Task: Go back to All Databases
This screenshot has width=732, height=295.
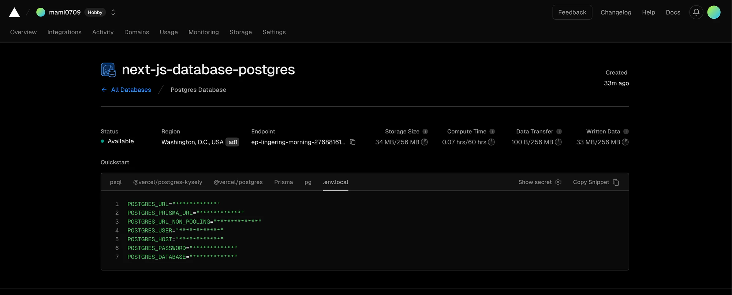Action: tap(126, 90)
